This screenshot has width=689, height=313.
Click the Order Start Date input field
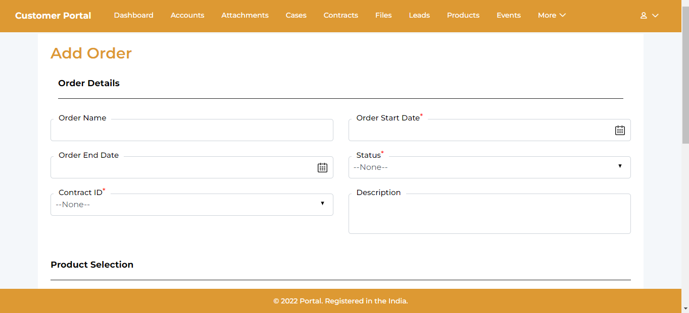click(480, 131)
